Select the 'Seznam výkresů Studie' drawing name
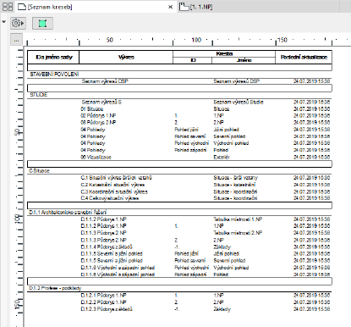Screen dimensions: 351x327 click(239, 102)
